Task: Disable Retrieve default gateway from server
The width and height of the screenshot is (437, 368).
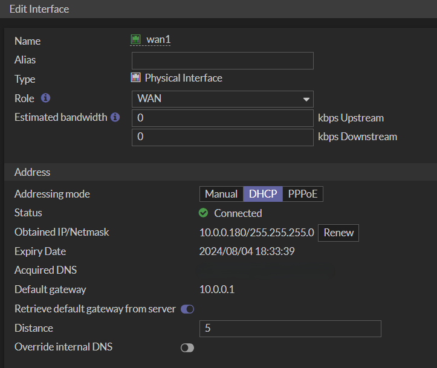Action: (187, 309)
